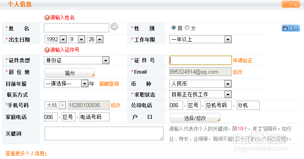Focus the 姓名 name input field
The image size is (304, 159).
[76, 28]
